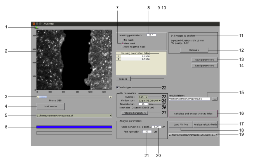This screenshot has width=261, height=166.
Task: Select the No mask radio option
Action: point(123,40)
